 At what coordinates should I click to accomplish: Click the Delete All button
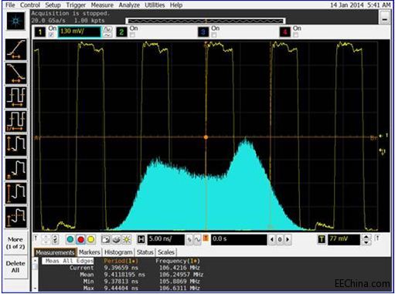click(15, 267)
